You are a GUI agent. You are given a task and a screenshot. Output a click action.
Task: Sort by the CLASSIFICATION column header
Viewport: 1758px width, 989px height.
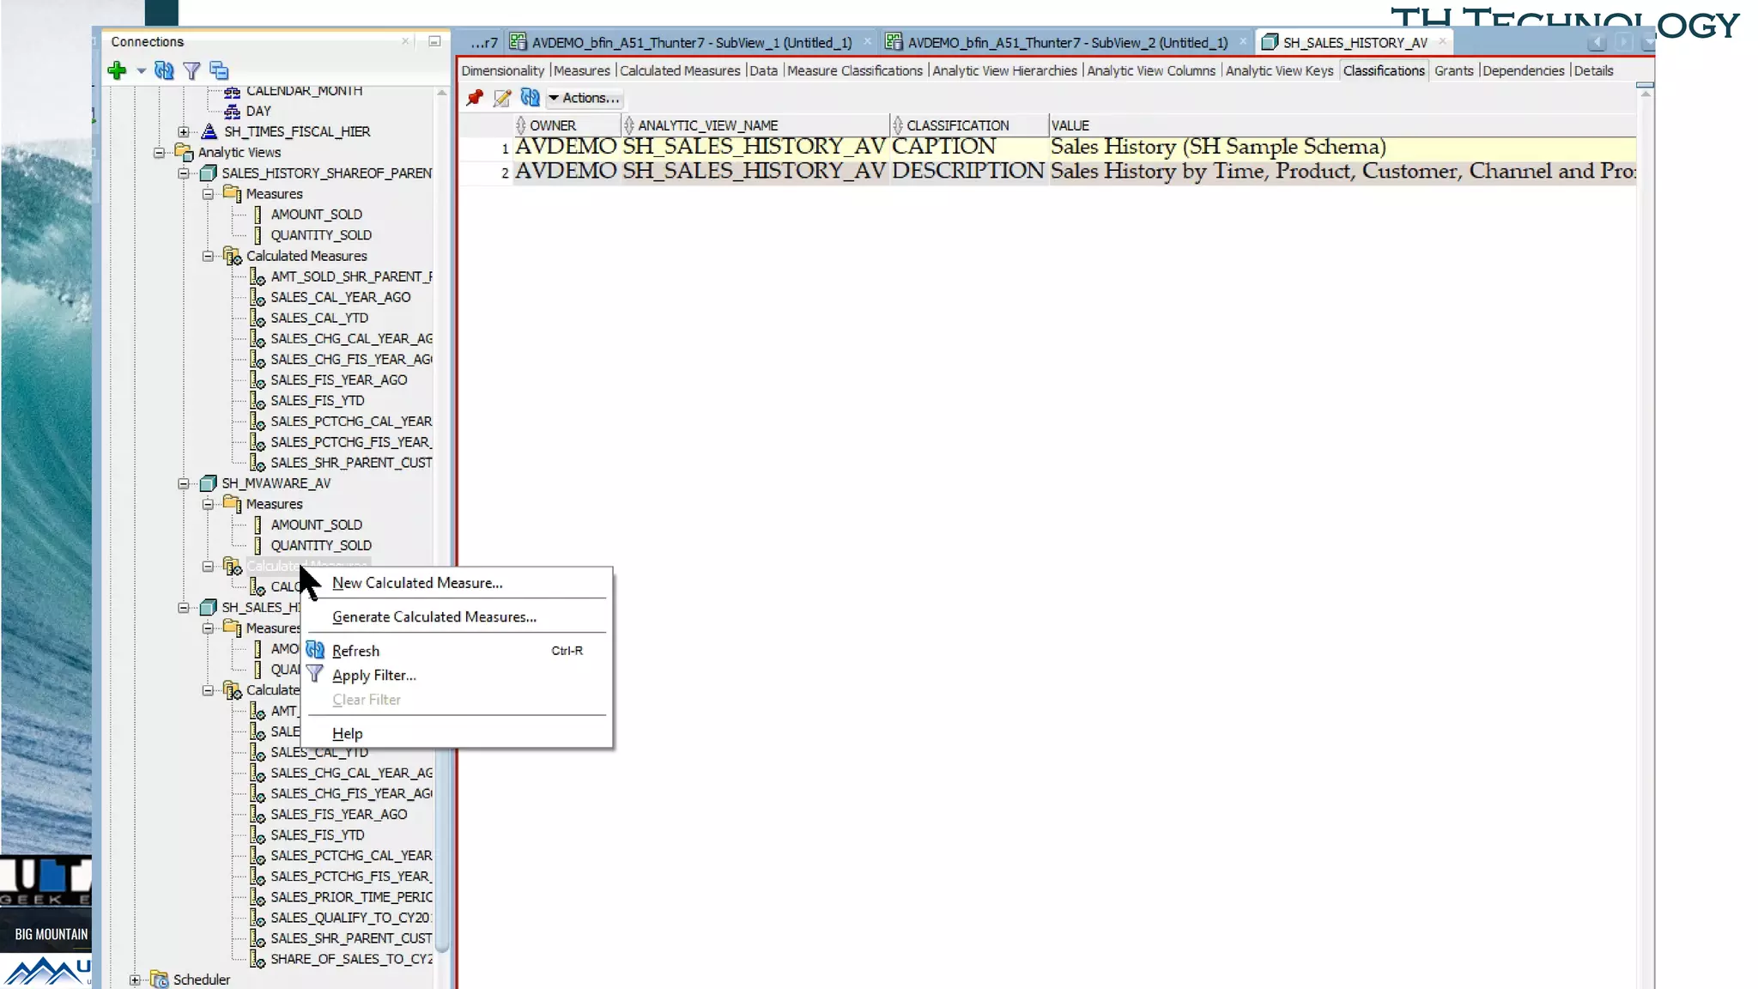pos(970,125)
